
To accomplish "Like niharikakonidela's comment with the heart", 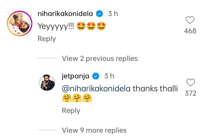I will (x=190, y=20).
